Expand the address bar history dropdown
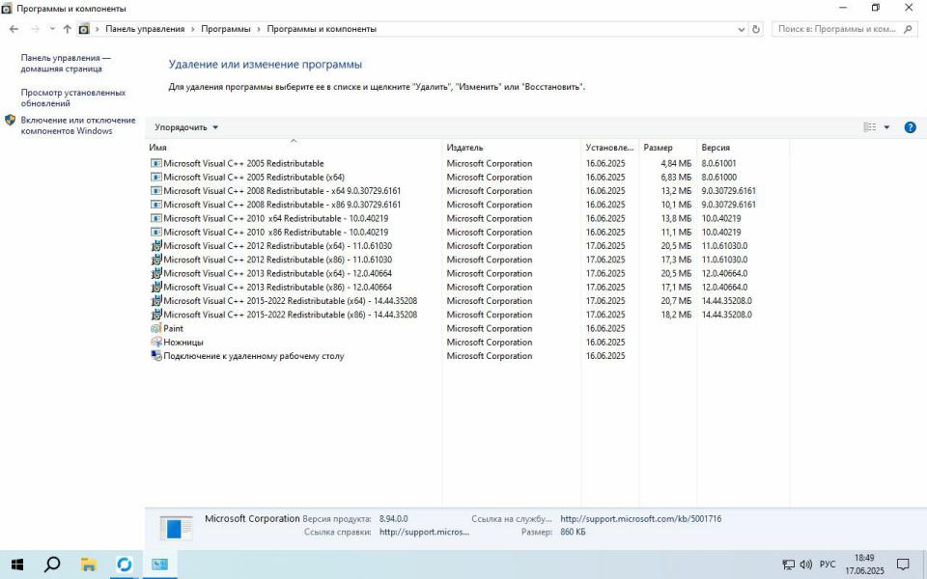 (742, 29)
